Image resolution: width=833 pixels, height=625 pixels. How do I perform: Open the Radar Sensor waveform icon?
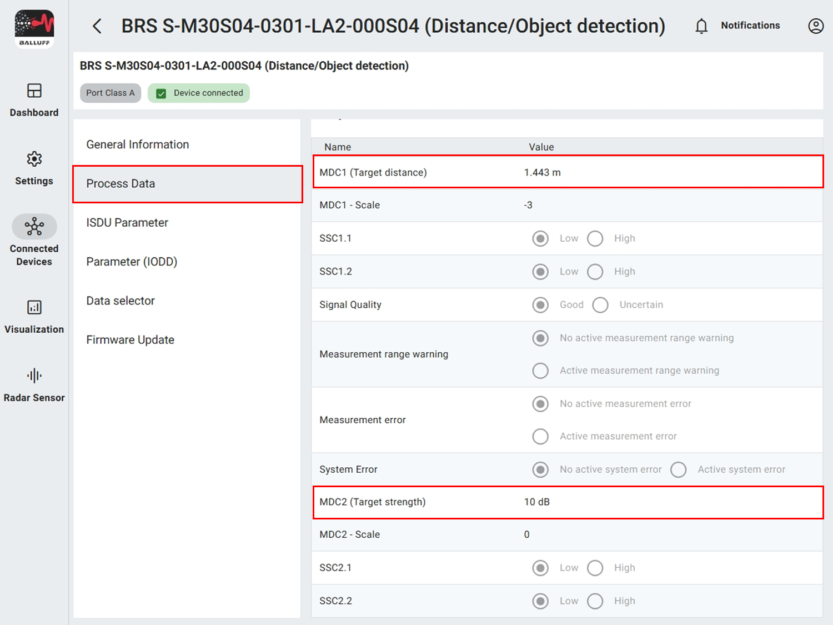[34, 376]
